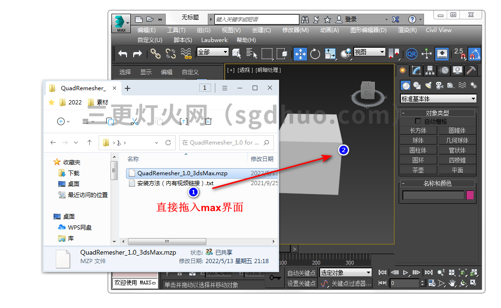Click the Pan View hand icon
The width and height of the screenshot is (501, 308).
pos(452,283)
